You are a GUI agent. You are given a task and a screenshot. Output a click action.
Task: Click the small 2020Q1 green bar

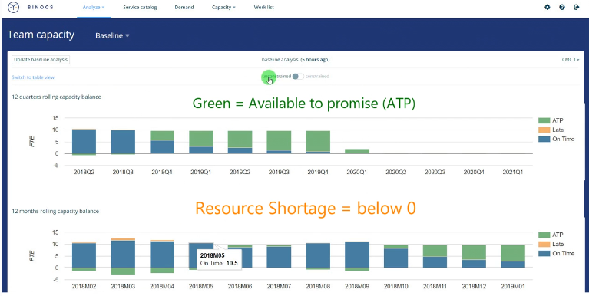[357, 151]
